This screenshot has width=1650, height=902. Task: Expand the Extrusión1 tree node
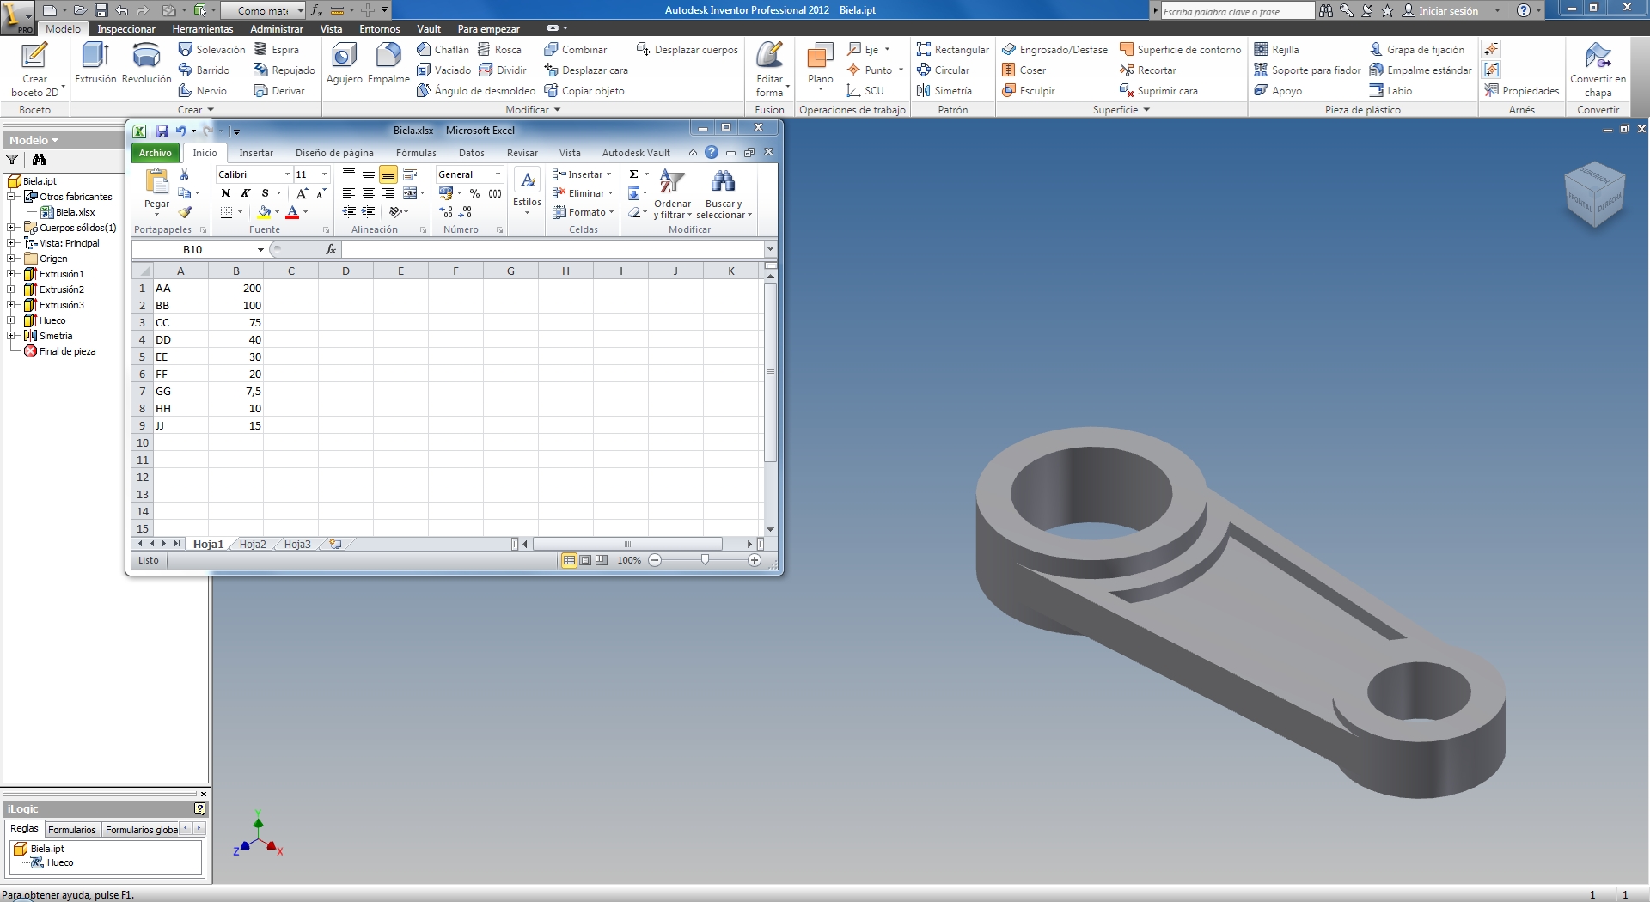pos(11,274)
